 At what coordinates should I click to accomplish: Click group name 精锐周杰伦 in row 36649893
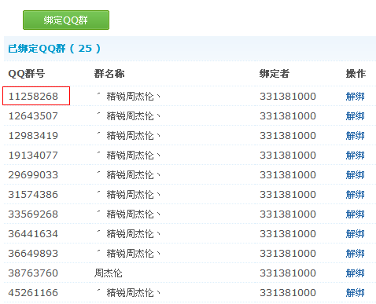130,254
